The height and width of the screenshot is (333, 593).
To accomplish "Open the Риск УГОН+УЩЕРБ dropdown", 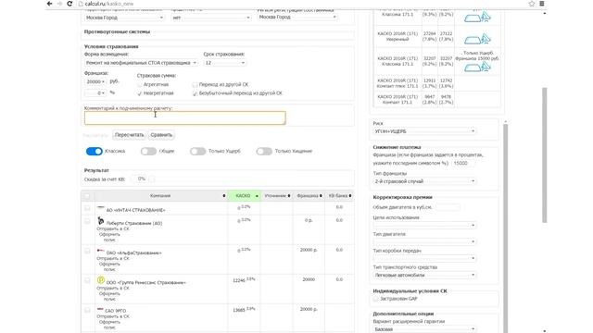I will [424, 131].
